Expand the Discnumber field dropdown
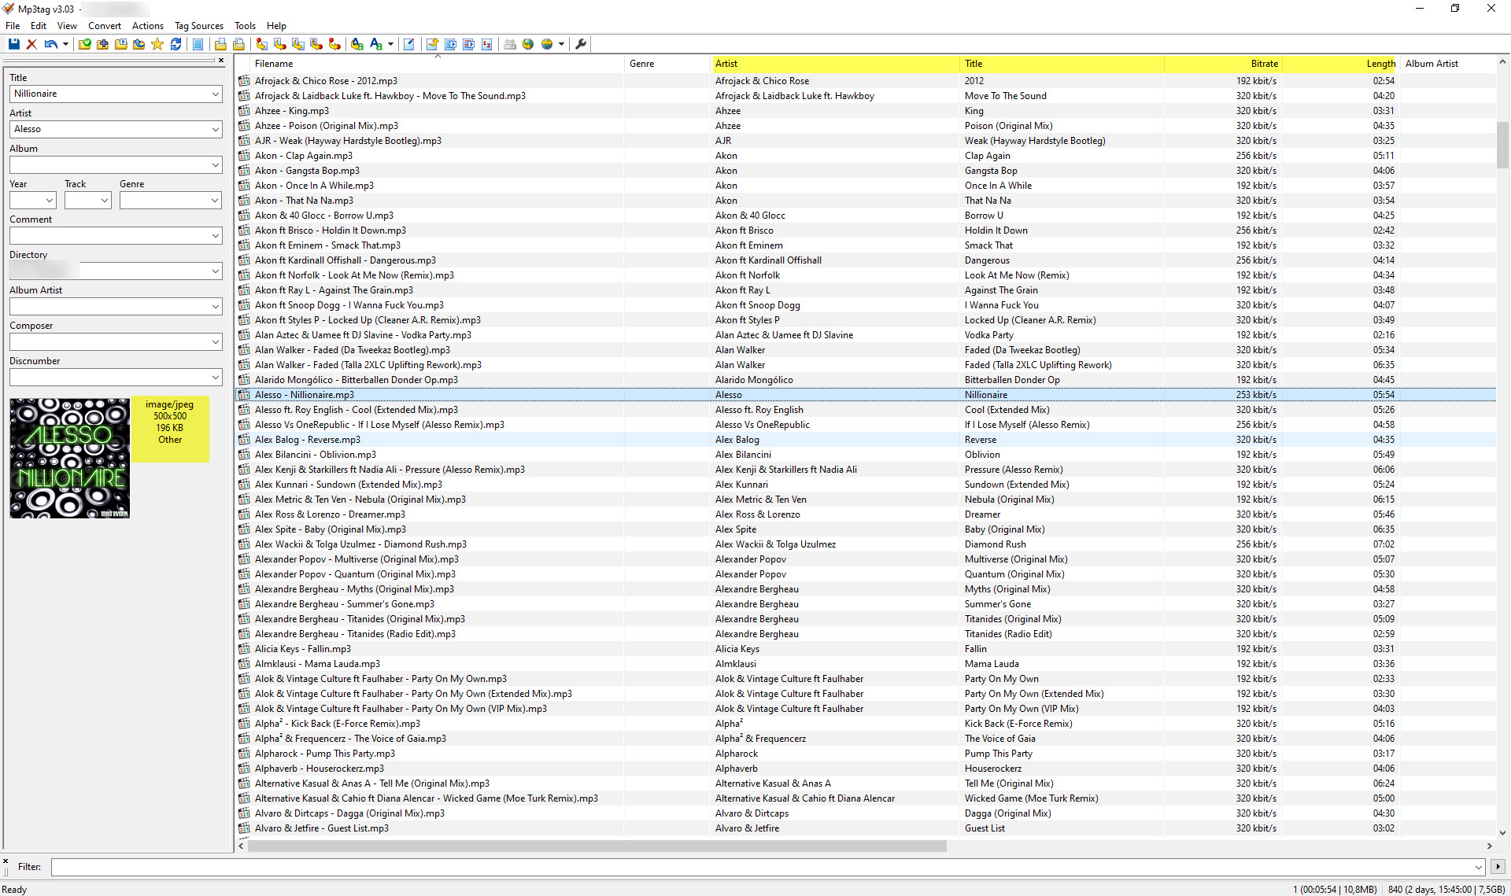This screenshot has height=896, width=1511. pos(216,378)
